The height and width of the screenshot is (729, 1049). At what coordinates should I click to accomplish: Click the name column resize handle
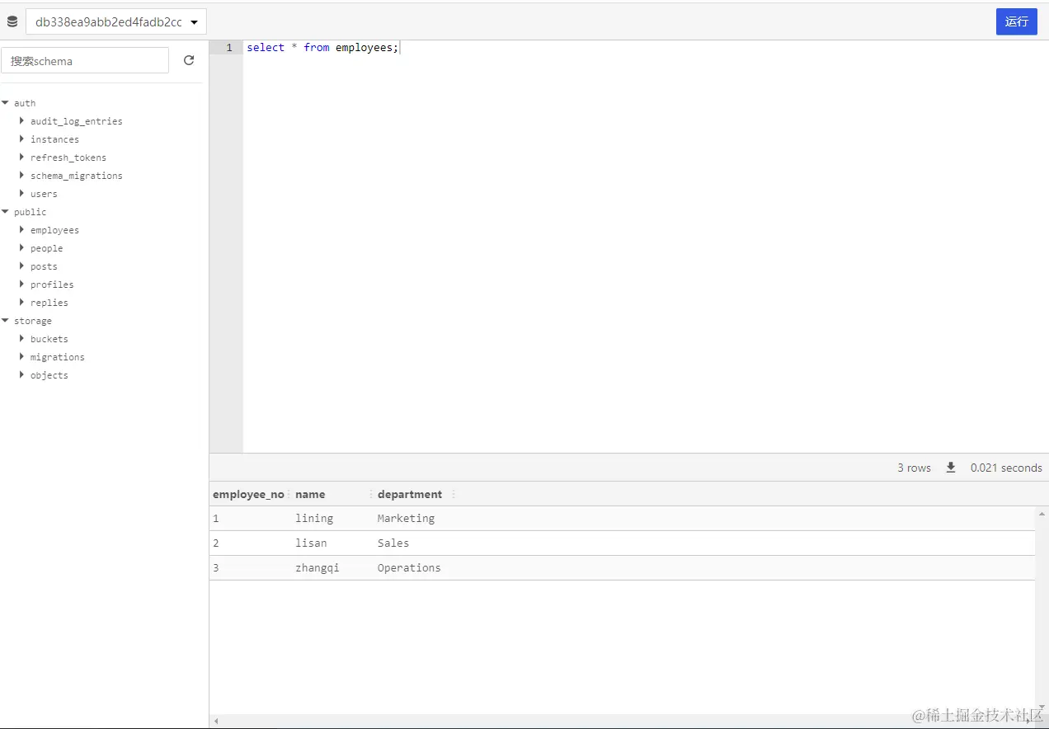coord(371,494)
